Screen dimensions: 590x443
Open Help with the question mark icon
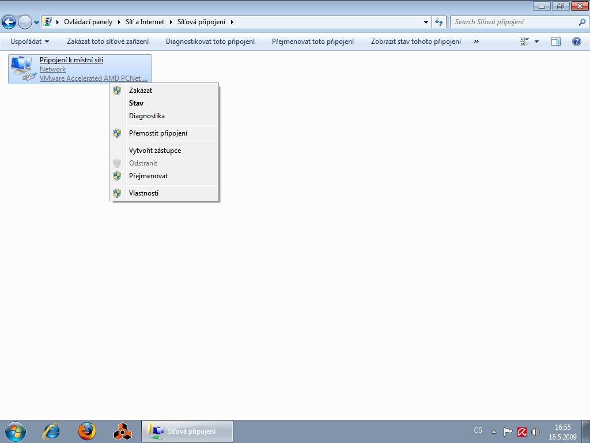point(576,42)
